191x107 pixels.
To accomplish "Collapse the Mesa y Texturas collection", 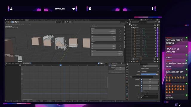I will tap(128, 24).
